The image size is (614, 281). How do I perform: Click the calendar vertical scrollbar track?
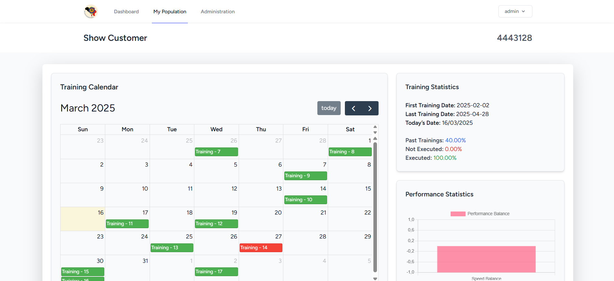375,207
